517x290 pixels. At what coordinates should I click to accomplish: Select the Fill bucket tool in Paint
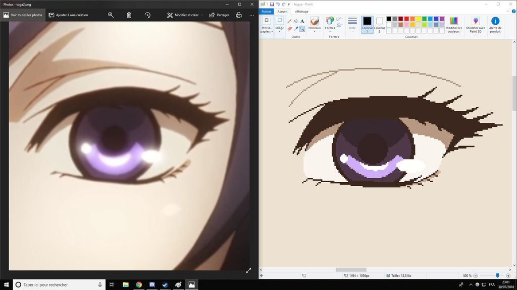[x=296, y=21]
